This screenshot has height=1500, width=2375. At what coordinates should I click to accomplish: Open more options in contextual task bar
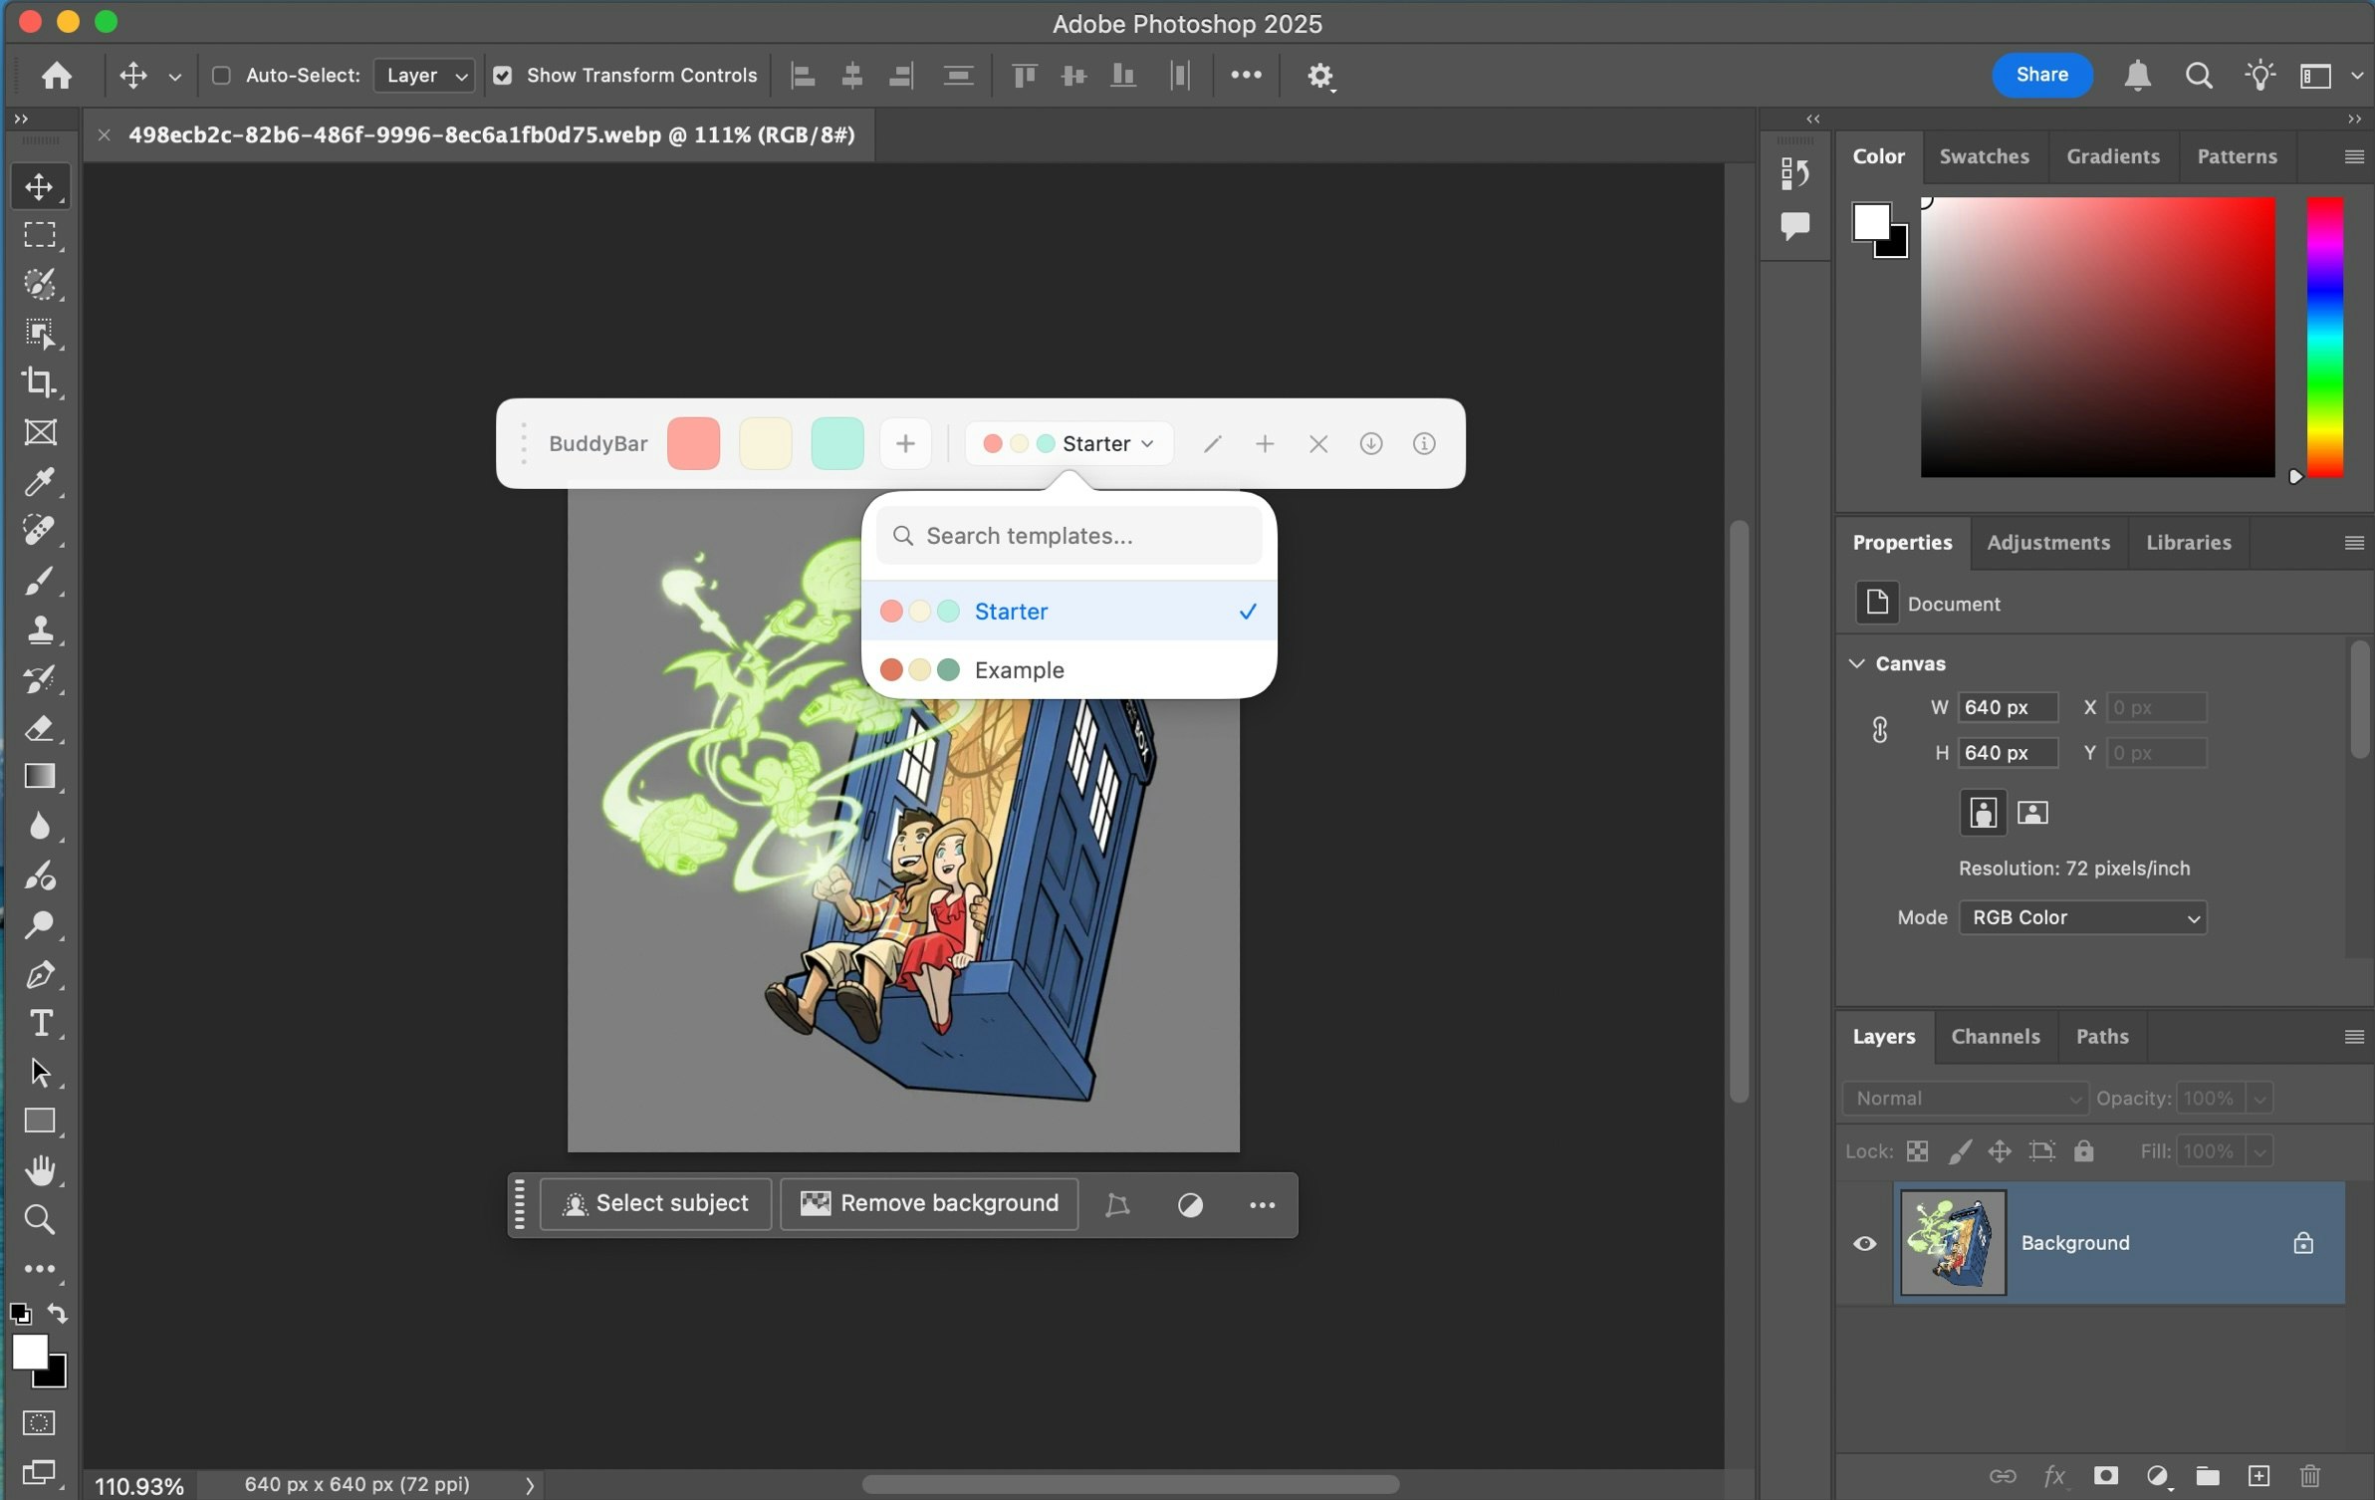pyautogui.click(x=1262, y=1205)
